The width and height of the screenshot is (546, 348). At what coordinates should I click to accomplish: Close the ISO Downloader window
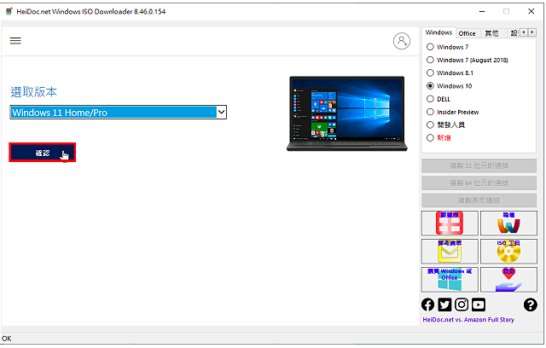[x=531, y=11]
